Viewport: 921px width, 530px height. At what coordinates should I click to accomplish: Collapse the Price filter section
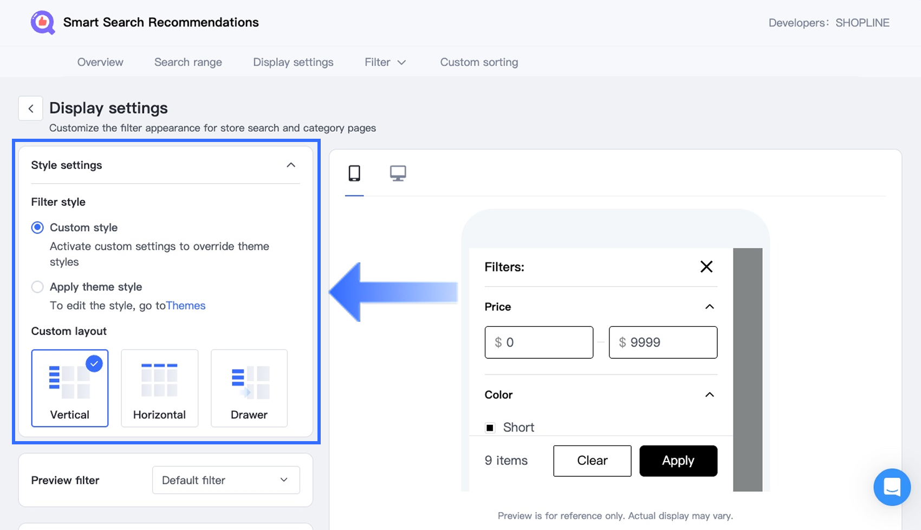click(x=709, y=307)
